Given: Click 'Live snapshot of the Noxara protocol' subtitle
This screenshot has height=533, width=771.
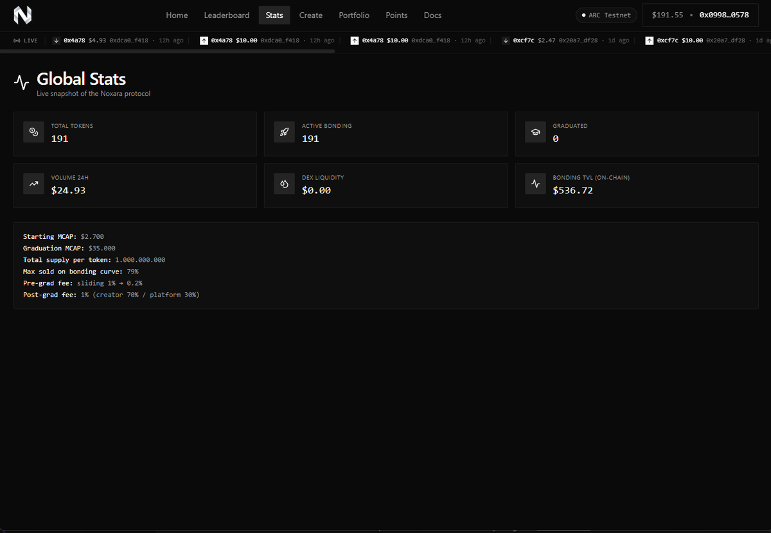Looking at the screenshot, I should point(93,94).
